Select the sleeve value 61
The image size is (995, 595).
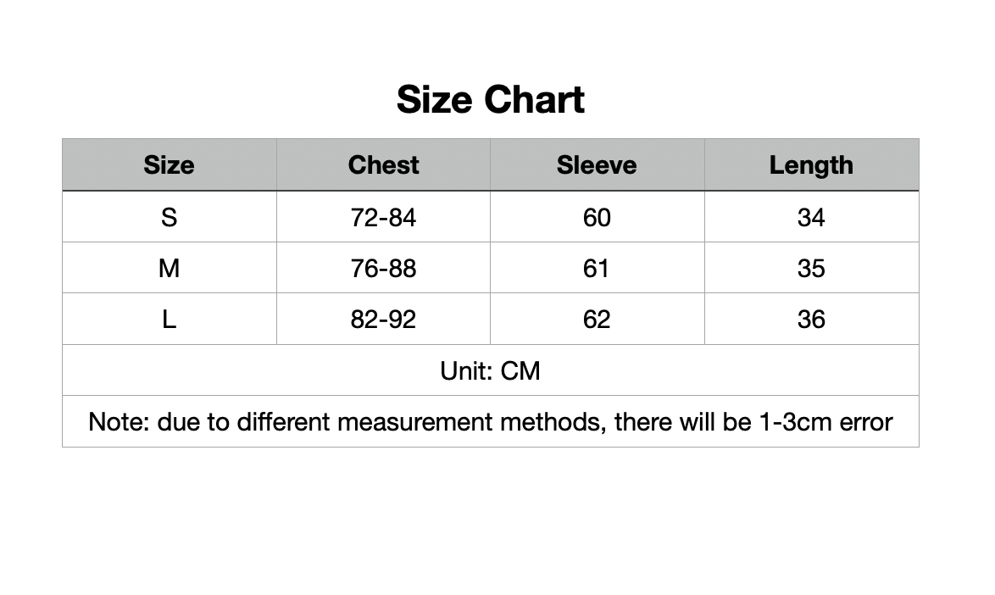point(597,269)
